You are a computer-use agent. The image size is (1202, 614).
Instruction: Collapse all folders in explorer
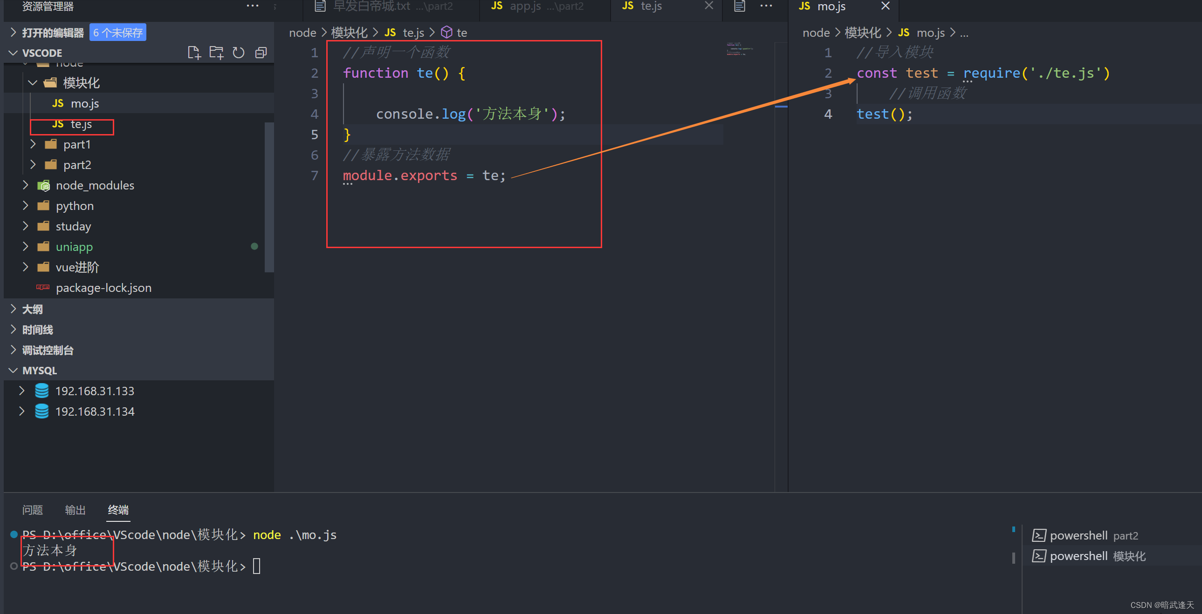click(261, 53)
